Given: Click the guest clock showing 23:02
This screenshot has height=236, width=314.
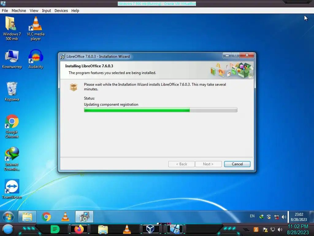Looking at the screenshot, I should (x=299, y=217).
